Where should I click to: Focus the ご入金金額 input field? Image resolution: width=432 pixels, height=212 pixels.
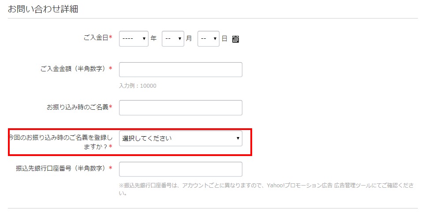point(180,70)
